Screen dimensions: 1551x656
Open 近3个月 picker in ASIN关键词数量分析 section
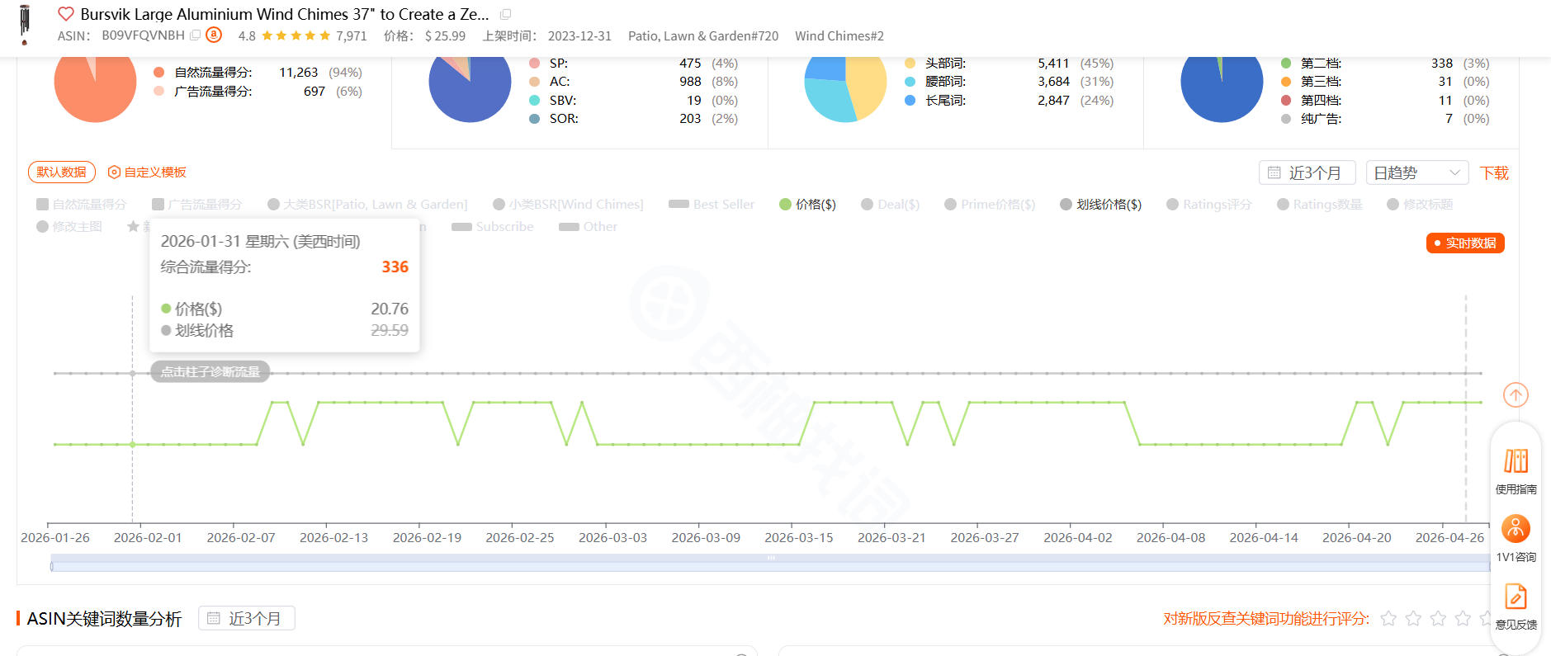pos(246,618)
